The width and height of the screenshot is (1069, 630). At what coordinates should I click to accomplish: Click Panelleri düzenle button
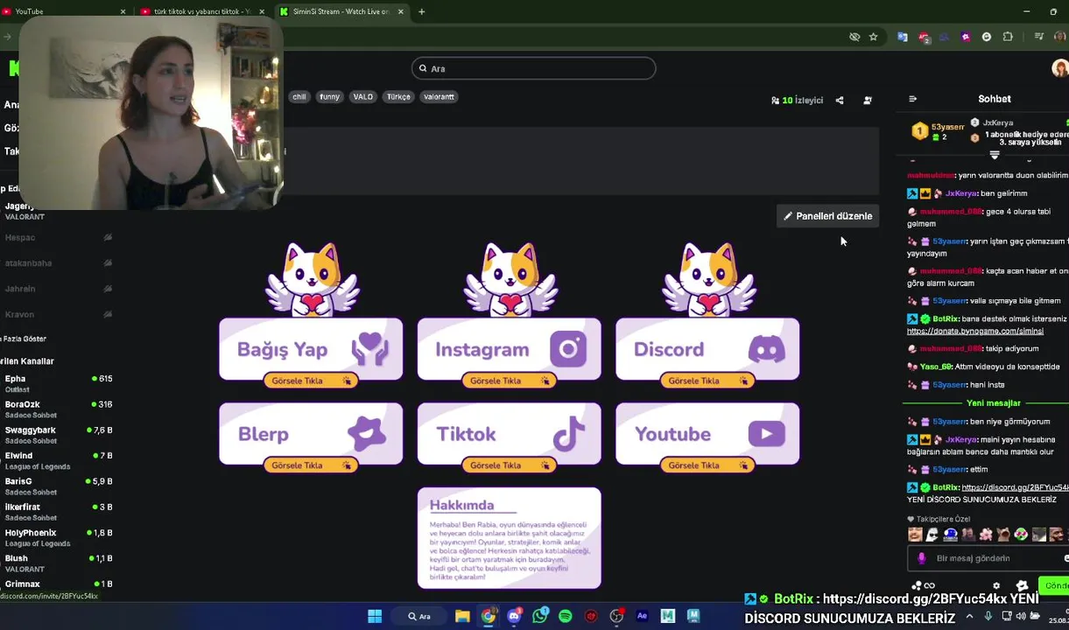click(x=827, y=216)
